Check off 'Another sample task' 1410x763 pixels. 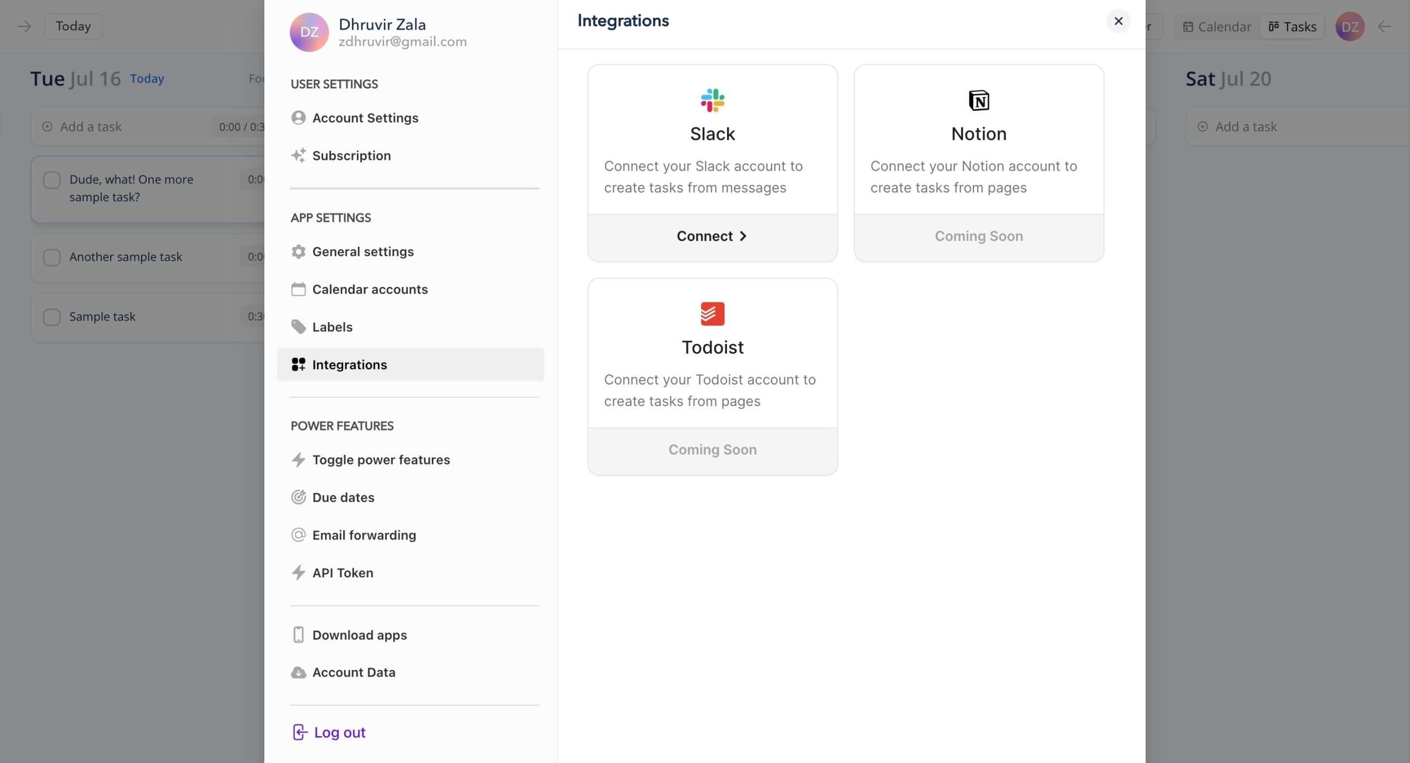(52, 257)
